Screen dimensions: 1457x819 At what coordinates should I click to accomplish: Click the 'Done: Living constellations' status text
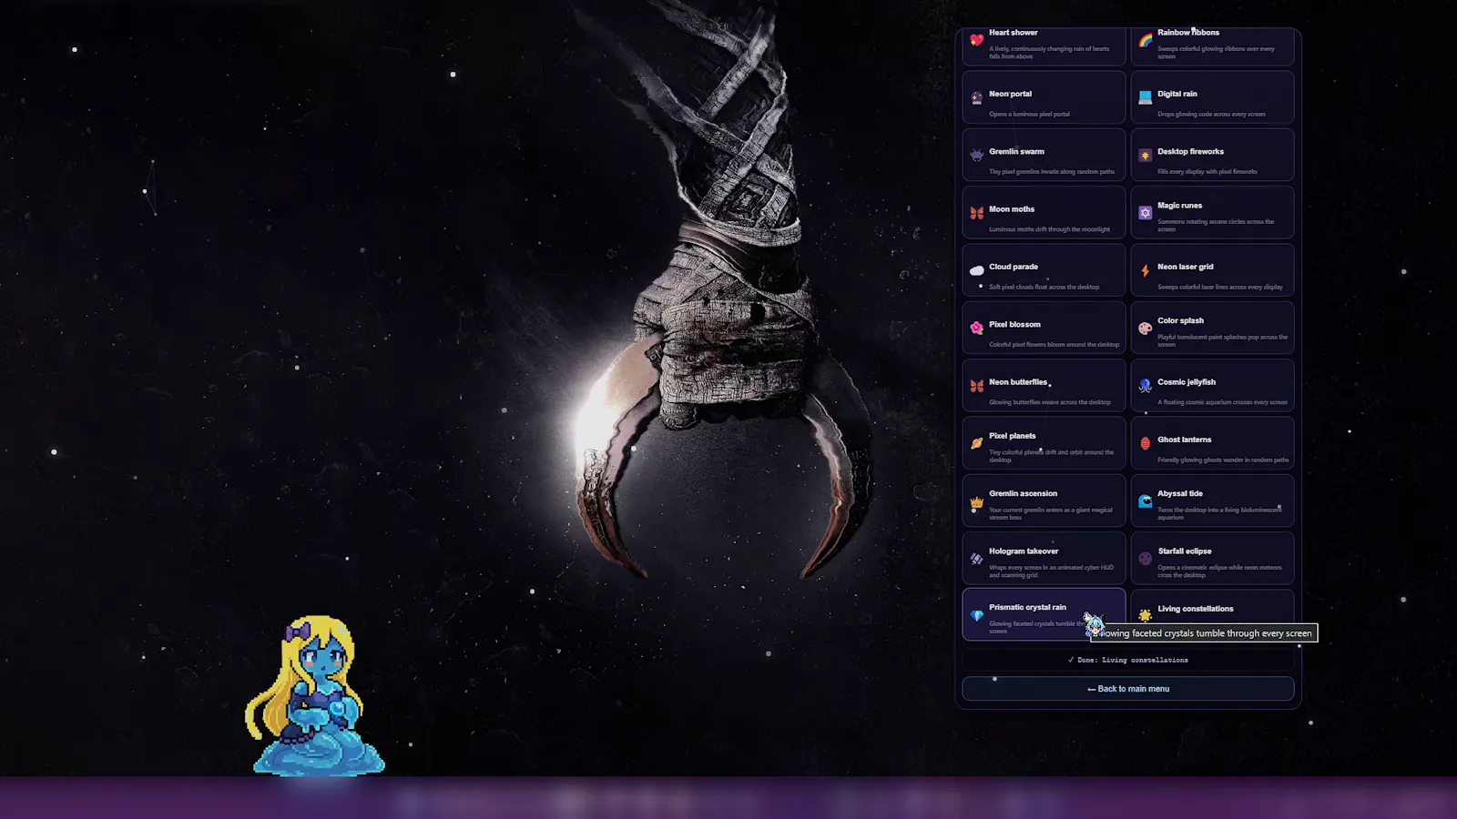1128,660
